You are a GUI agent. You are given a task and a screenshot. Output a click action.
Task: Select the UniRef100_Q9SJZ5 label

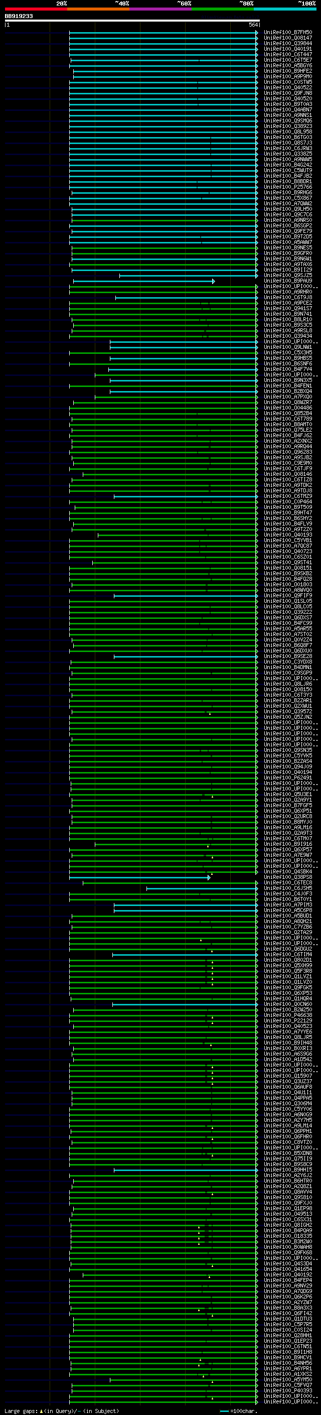coord(288,275)
